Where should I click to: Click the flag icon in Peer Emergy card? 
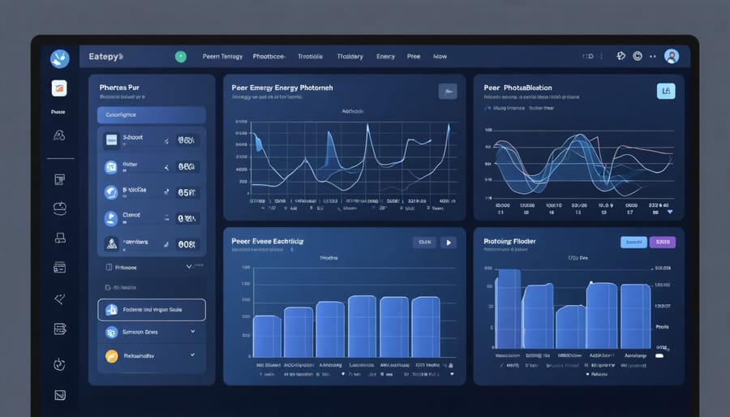point(447,92)
